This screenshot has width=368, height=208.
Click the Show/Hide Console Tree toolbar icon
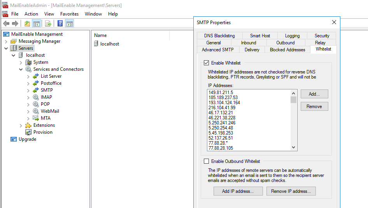pyautogui.click(x=36, y=24)
